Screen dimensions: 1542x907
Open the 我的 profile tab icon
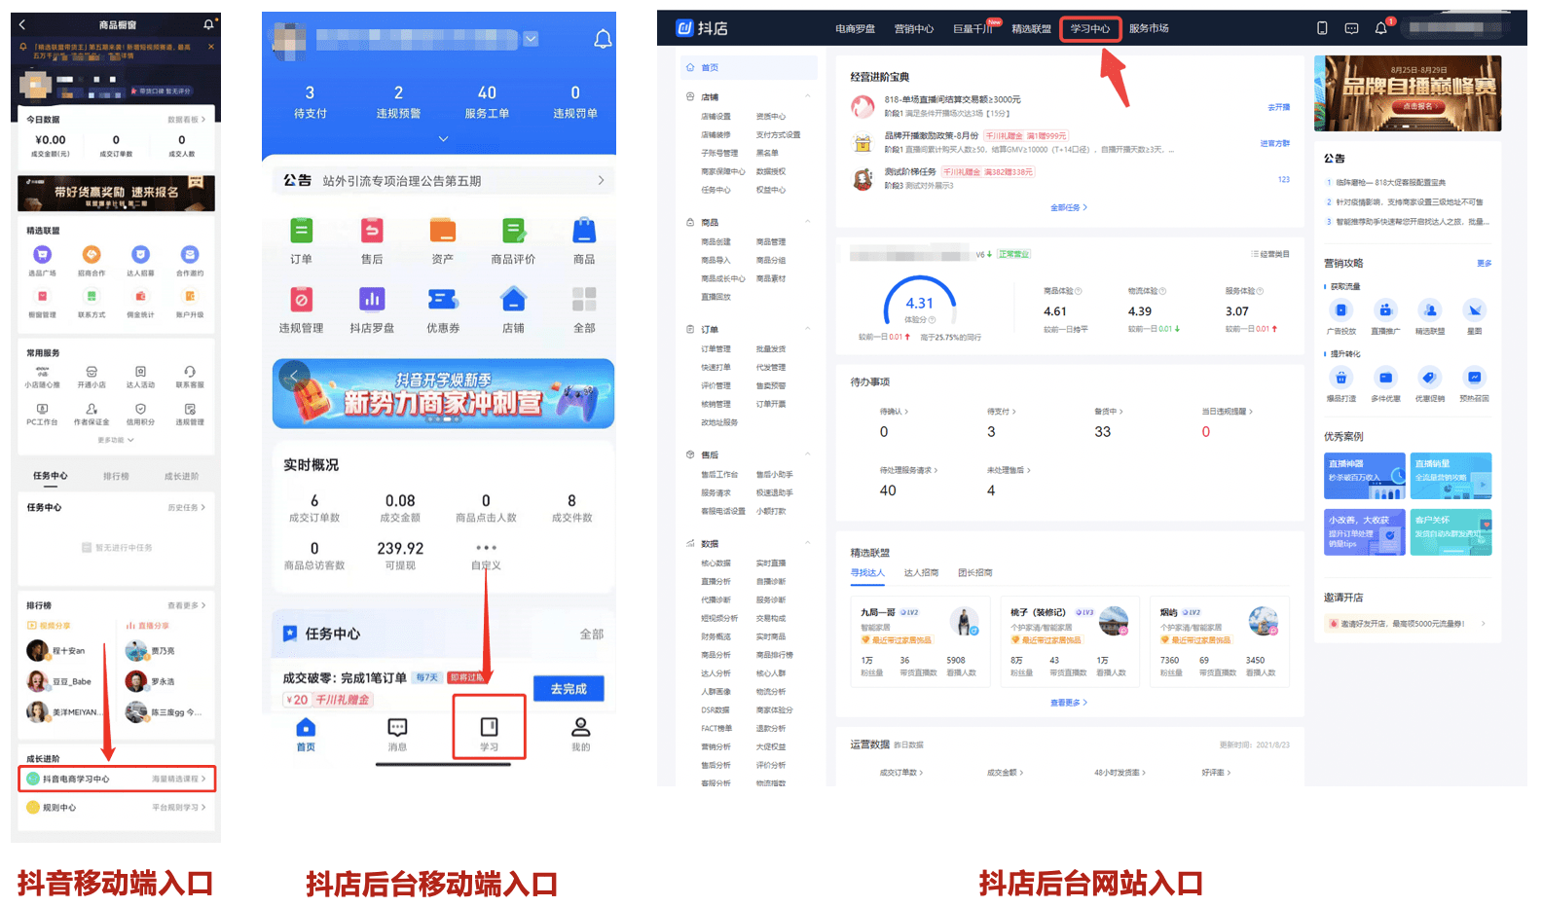click(x=581, y=728)
